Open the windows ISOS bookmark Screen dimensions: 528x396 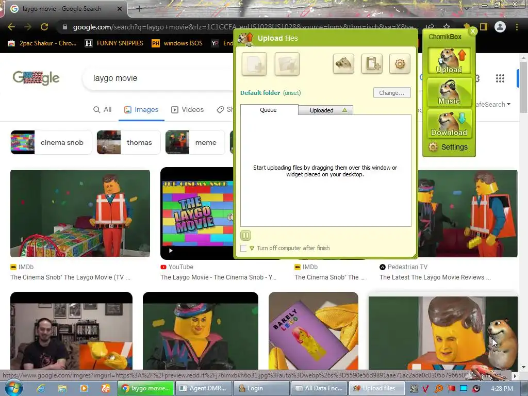[177, 43]
